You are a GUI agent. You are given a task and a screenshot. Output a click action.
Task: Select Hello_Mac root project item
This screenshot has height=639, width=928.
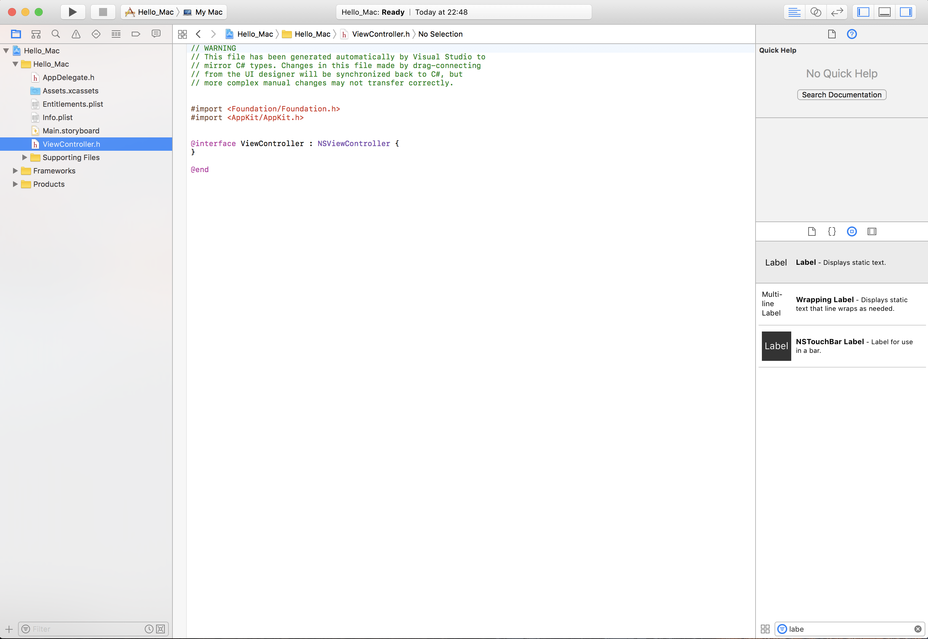42,50
